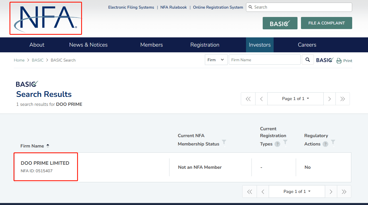368x205 pixels.
Task: Click the magnifier search button beside Firm Name
Action: point(308,60)
